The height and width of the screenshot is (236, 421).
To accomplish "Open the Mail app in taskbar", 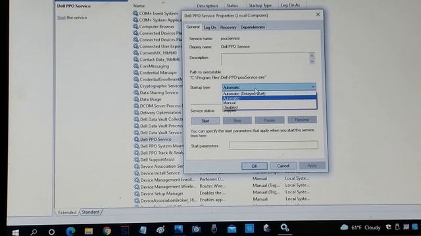I will (232, 229).
